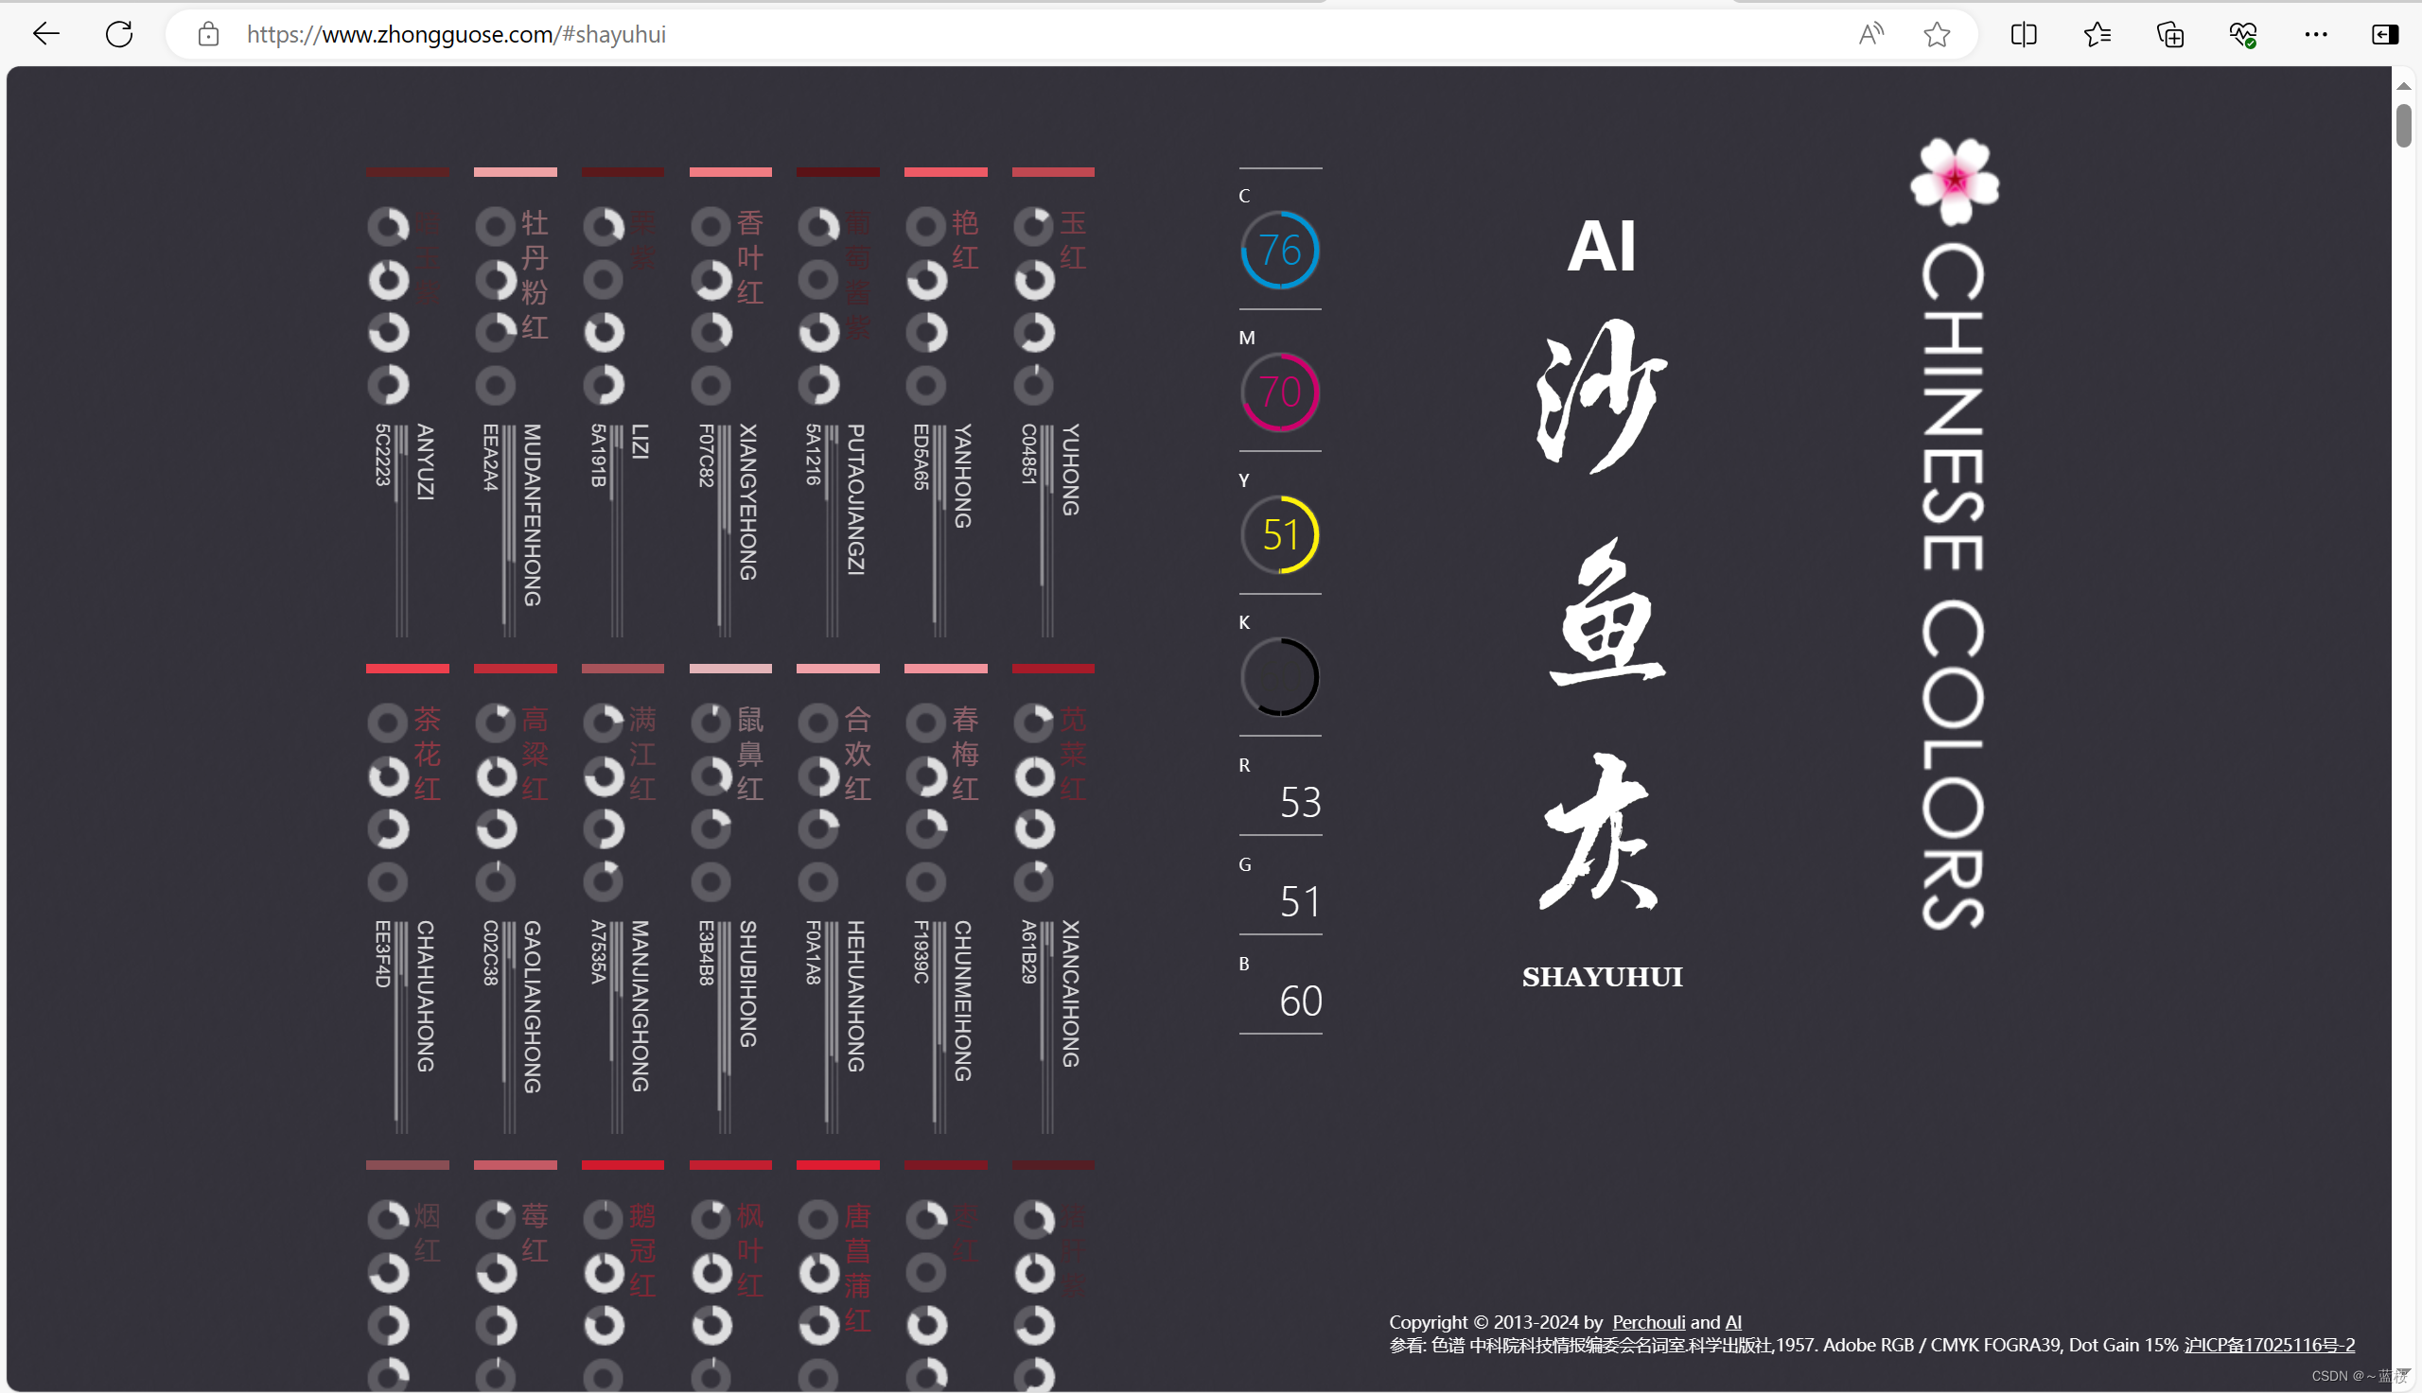Open split screen icon
This screenshot has width=2422, height=1393.
2023,34
